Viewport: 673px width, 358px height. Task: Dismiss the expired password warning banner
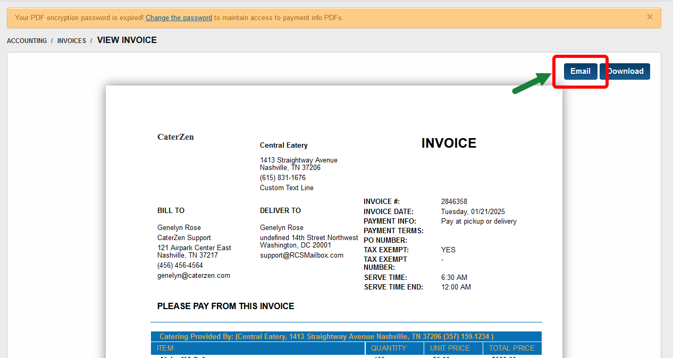[x=650, y=17]
